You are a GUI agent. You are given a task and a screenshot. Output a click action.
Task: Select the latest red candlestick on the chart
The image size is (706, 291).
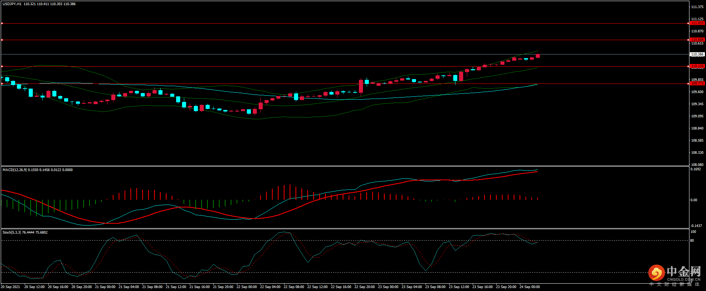pyautogui.click(x=538, y=56)
